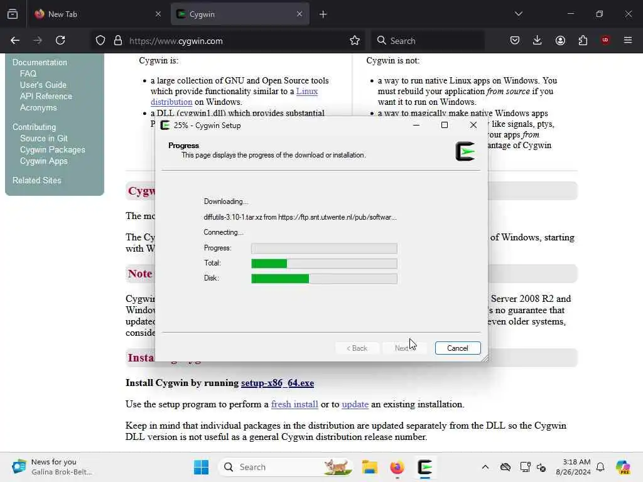Open Acronyms sidebar link
643x482 pixels.
(x=38, y=108)
